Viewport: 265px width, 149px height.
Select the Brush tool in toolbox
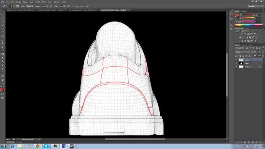pyautogui.click(x=2, y=40)
